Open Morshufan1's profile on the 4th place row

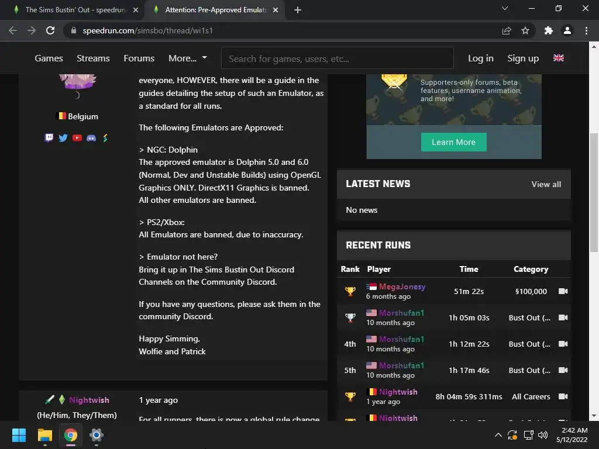401,339
